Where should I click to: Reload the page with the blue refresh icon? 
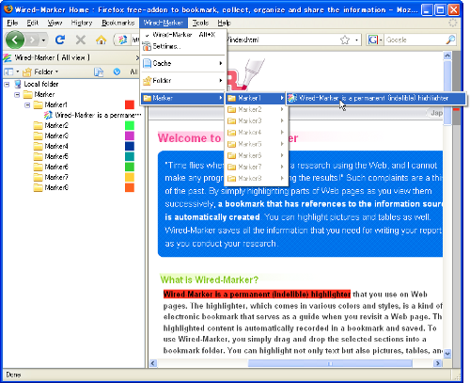pos(60,40)
